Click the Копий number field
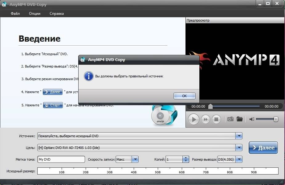The image size is (285, 185). [x=174, y=159]
